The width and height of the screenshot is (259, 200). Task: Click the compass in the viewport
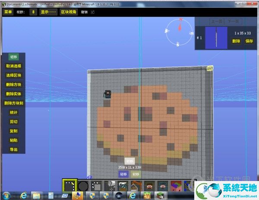(180, 32)
